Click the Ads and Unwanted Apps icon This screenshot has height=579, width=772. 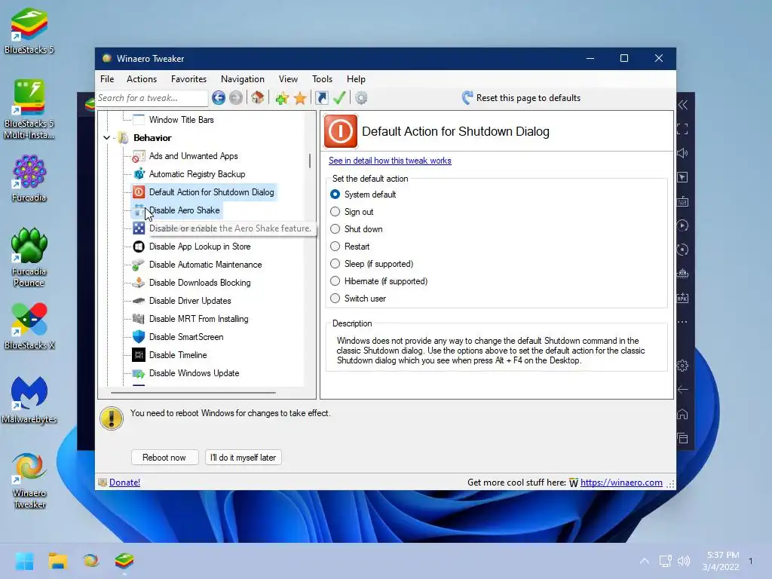click(x=139, y=156)
